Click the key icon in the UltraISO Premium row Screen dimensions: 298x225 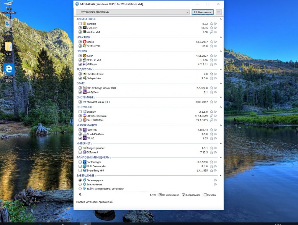[212, 116]
